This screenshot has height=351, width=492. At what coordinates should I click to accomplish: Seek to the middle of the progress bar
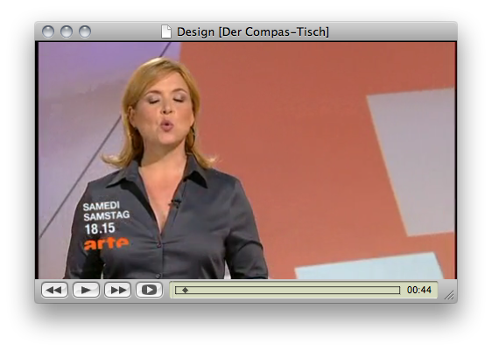point(287,290)
